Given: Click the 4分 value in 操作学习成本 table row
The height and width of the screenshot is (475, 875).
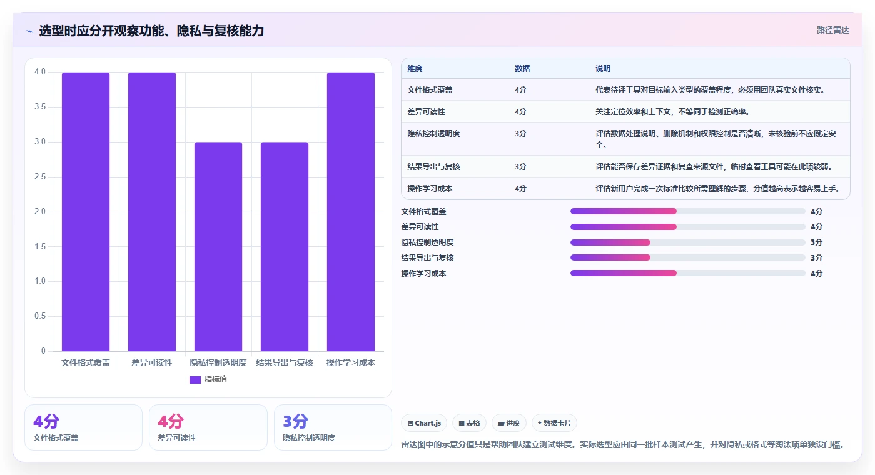Looking at the screenshot, I should coord(520,188).
